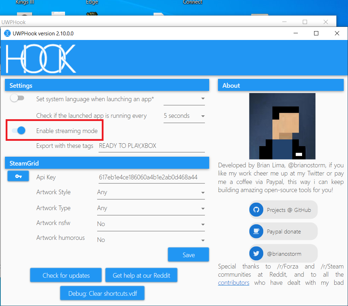Click the Edge desktop shortcut label
Image resolution: width=348 pixels, height=306 pixels.
tap(92, 2)
